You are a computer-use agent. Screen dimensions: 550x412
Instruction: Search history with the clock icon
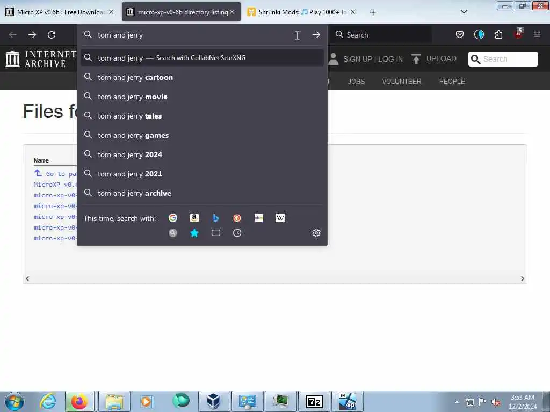237,233
